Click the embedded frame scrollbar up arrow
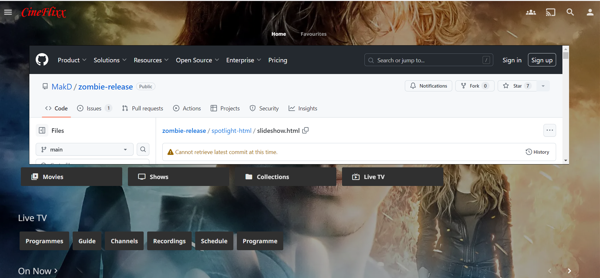Screen dimensions: 600x278 566,49
